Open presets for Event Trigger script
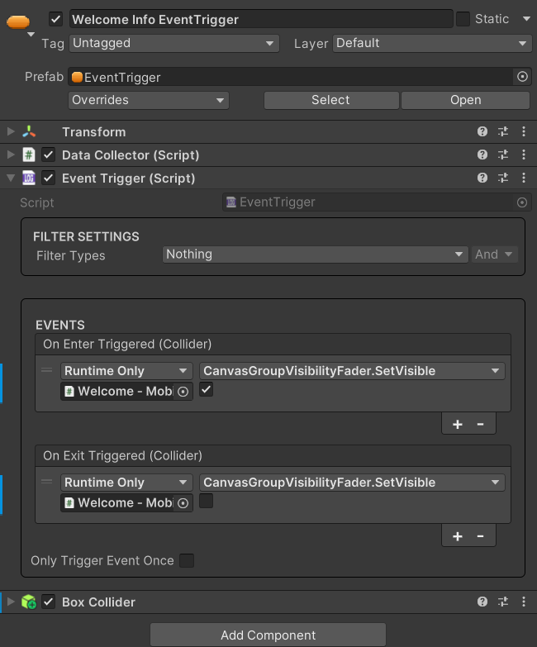The width and height of the screenshot is (537, 647). tap(503, 178)
